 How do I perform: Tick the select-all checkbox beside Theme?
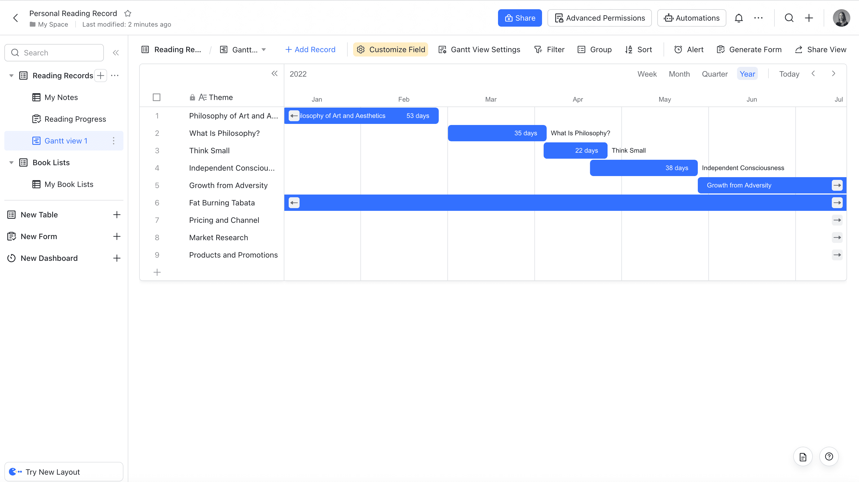click(x=156, y=97)
